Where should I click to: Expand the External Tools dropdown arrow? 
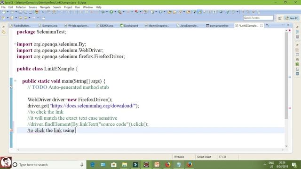pos(140,12)
